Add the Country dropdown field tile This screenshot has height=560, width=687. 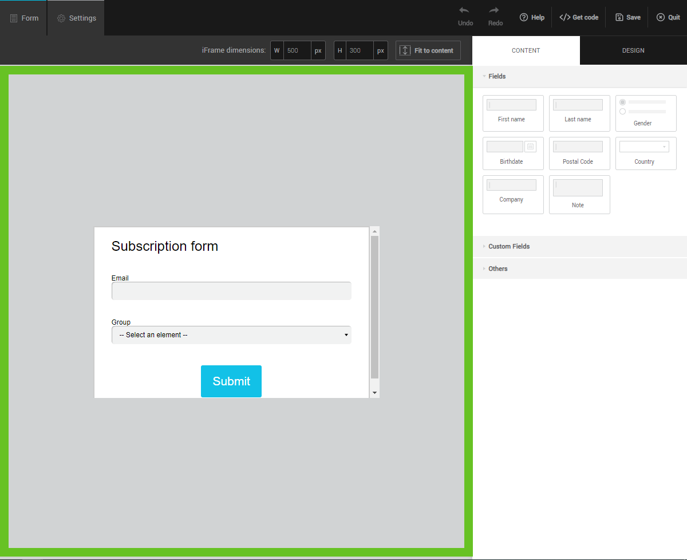[x=645, y=153]
